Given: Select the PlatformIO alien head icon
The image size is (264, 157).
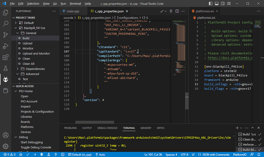Looking at the screenshot, I should pyautogui.click(x=6, y=80).
